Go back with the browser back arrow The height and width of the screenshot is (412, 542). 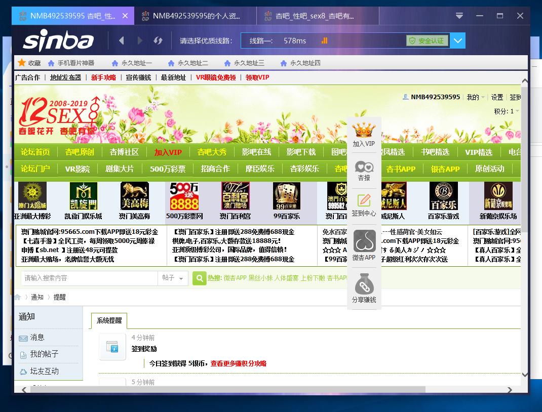point(122,40)
